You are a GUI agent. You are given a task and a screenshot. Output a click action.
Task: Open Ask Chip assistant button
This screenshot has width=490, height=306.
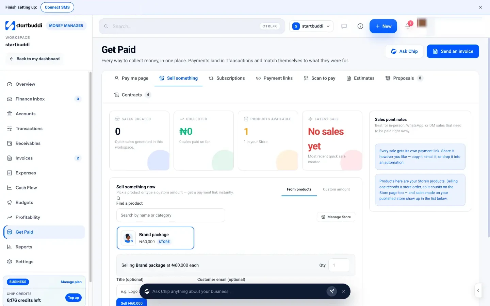tap(404, 51)
